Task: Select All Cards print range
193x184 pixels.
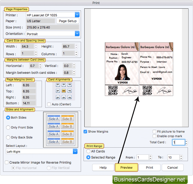Action: 88,151
